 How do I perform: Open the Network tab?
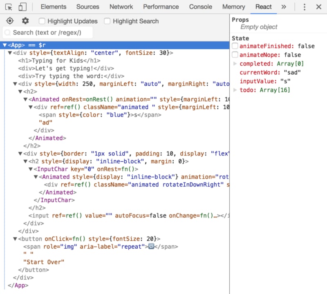pyautogui.click(x=121, y=7)
